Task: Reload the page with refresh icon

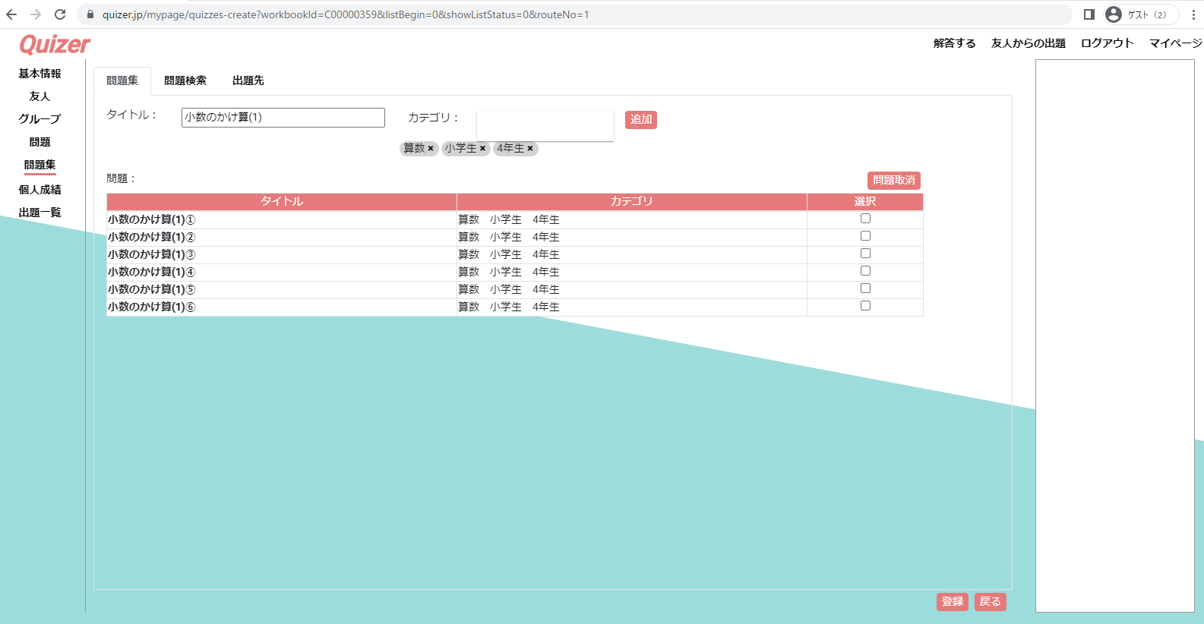Action: (x=60, y=14)
